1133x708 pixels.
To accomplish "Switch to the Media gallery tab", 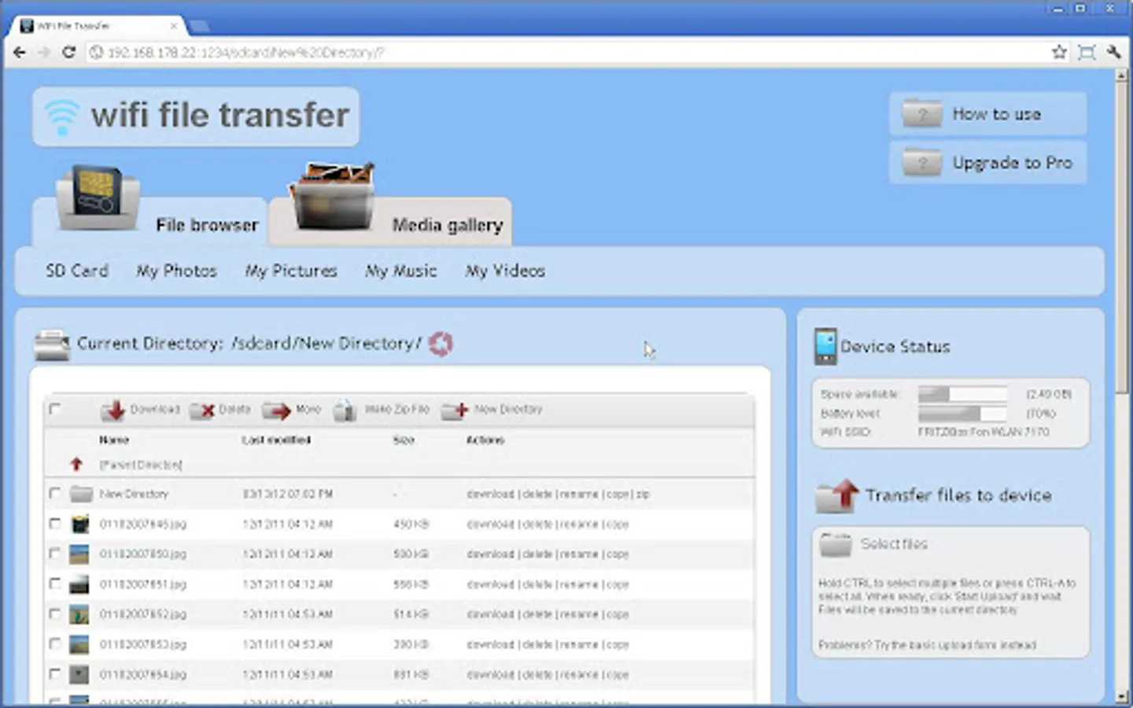I will coord(390,222).
